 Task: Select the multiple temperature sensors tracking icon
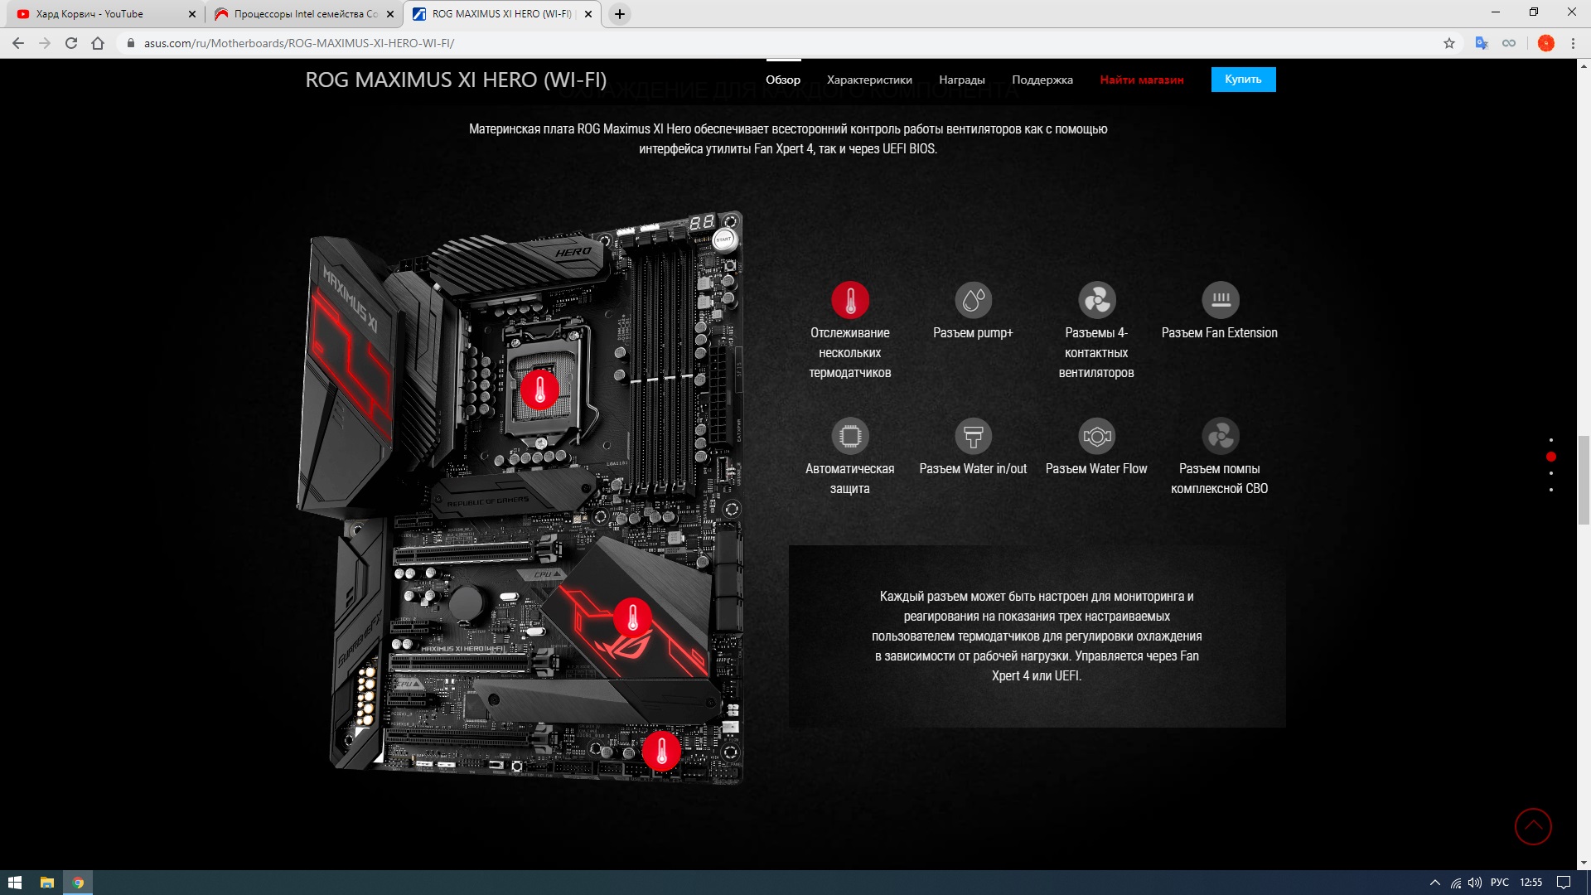(850, 300)
